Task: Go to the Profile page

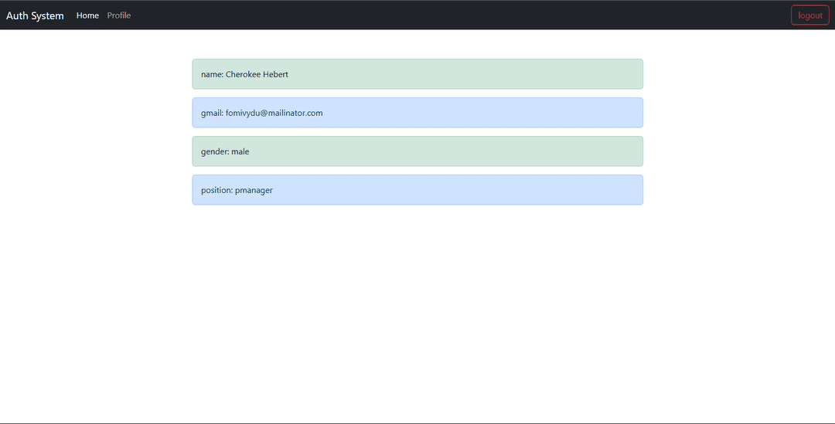Action: click(119, 15)
